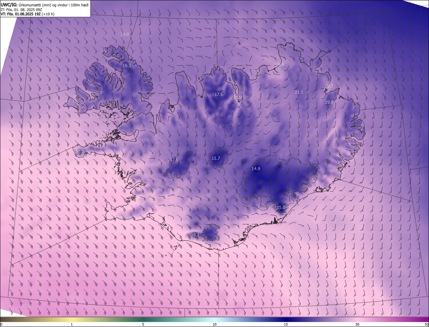Click the 19.8 value label on the map
The width and height of the screenshot is (429, 327).
tap(329, 102)
